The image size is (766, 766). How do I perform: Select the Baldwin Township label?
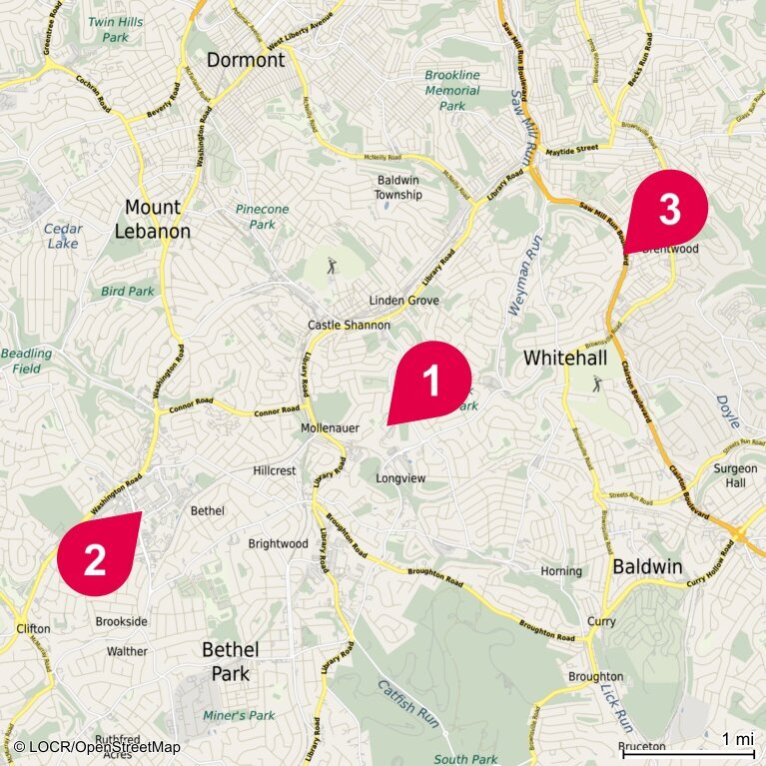point(398,188)
